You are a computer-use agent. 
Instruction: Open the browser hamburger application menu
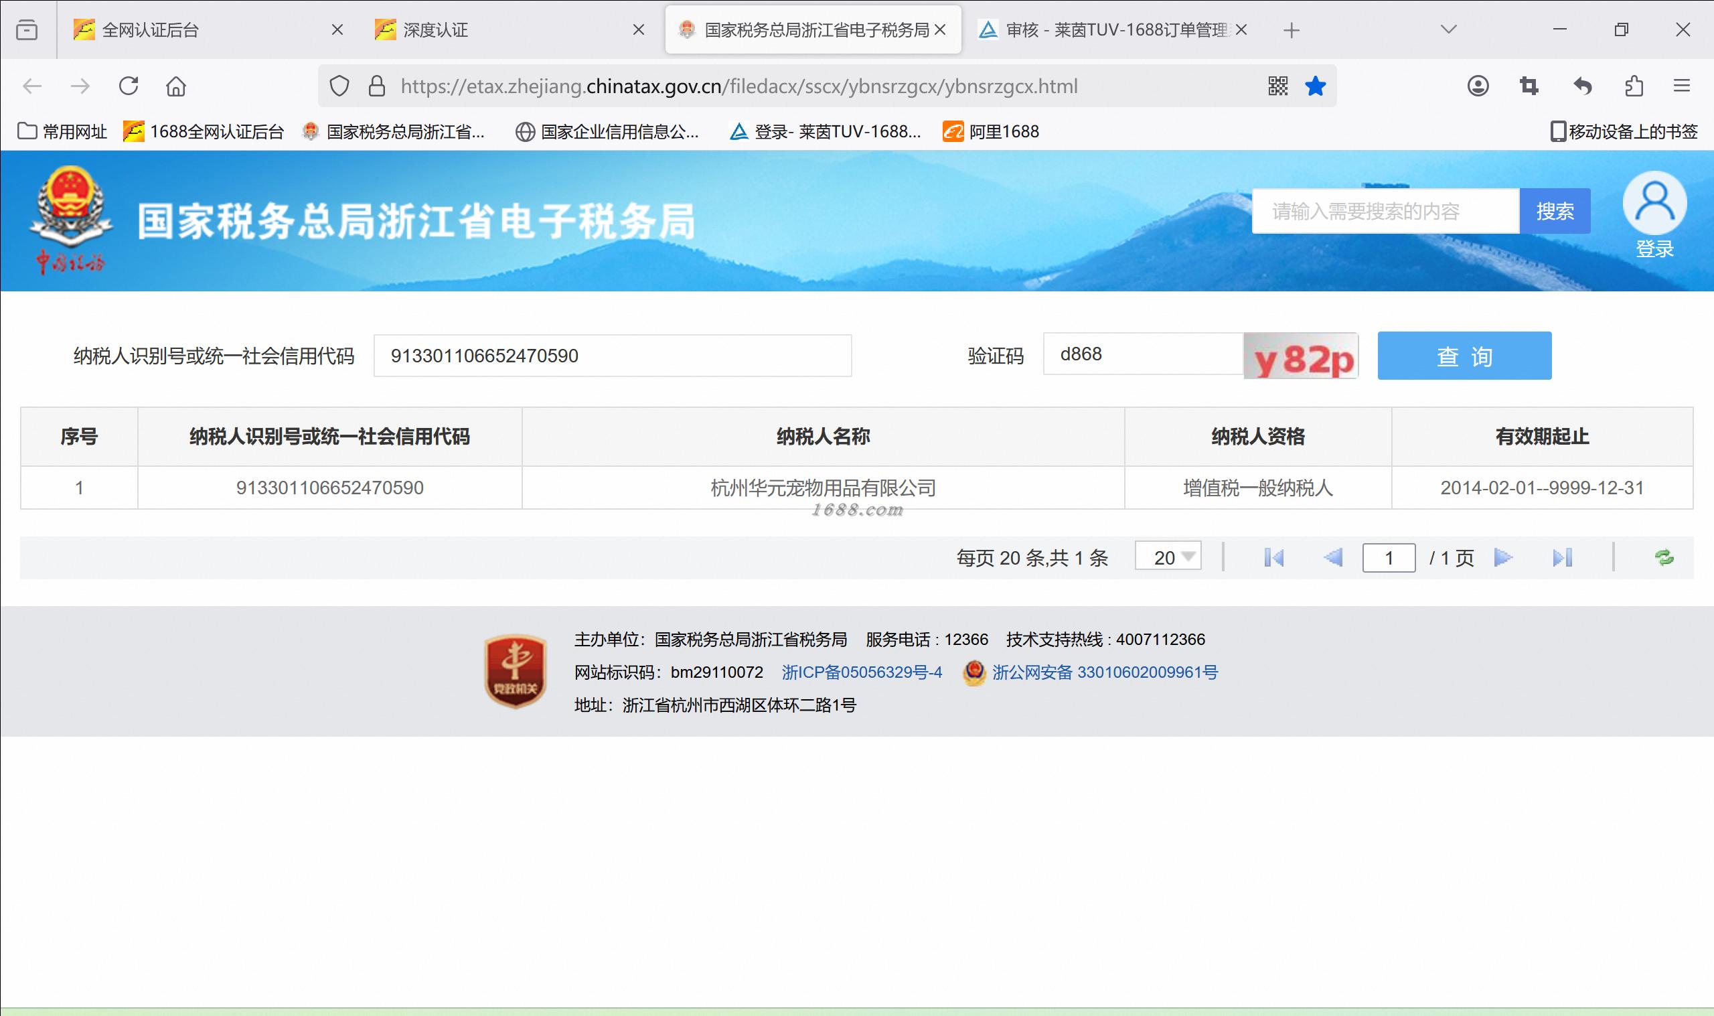(x=1682, y=86)
